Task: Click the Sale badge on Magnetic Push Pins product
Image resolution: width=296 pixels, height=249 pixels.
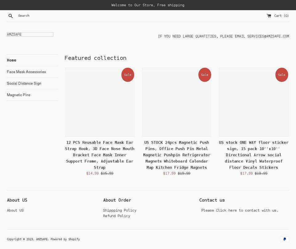Action: click(205, 75)
